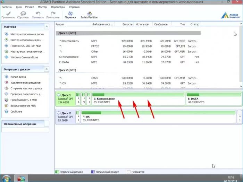Click the Первичный раздел green legend swatch
The height and width of the screenshot is (182, 243).
(x=57, y=172)
